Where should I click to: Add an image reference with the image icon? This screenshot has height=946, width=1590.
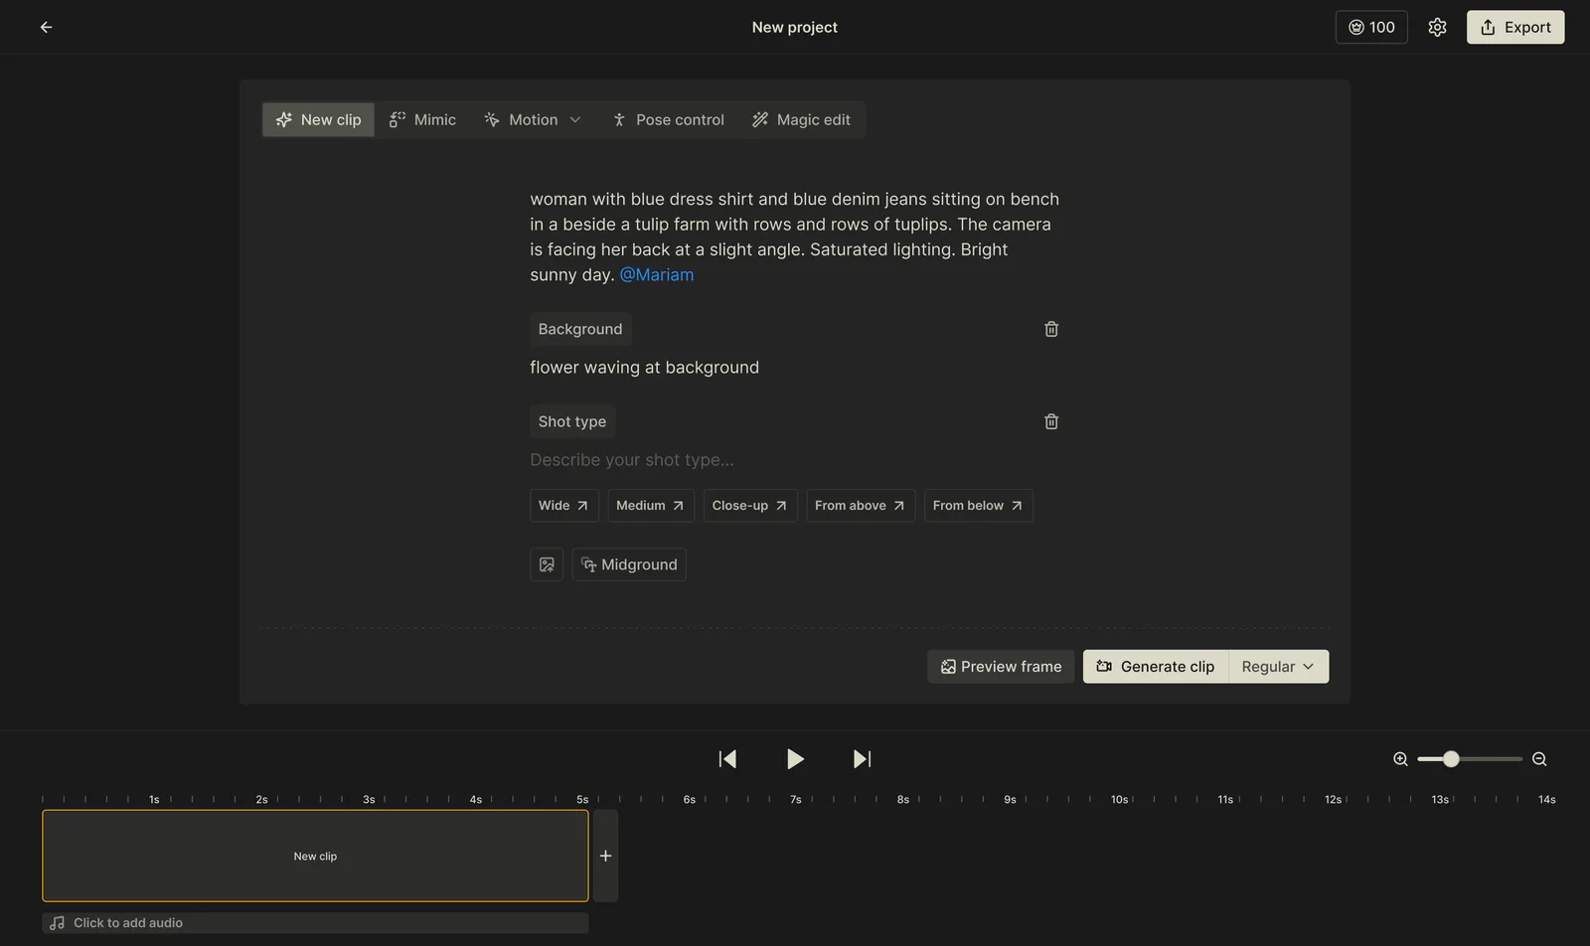(x=547, y=564)
